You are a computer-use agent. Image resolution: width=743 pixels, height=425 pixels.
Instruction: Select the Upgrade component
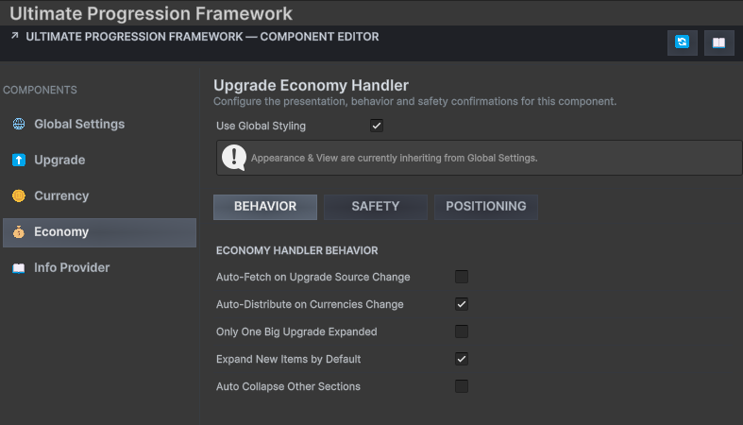tap(99, 161)
